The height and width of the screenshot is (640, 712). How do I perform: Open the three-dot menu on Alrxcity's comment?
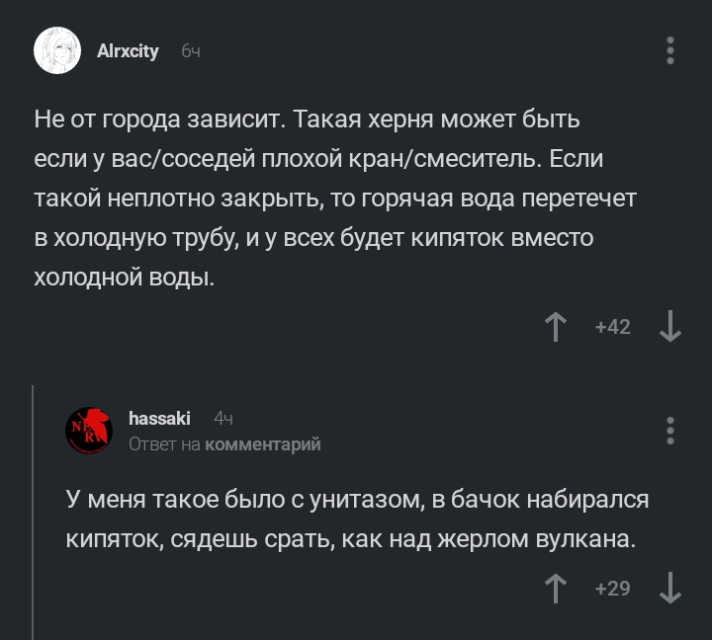(x=670, y=51)
